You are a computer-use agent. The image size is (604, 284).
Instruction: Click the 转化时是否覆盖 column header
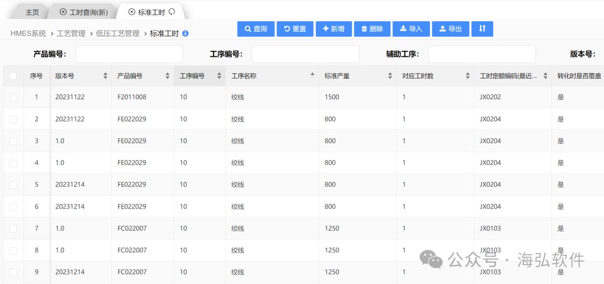[579, 76]
